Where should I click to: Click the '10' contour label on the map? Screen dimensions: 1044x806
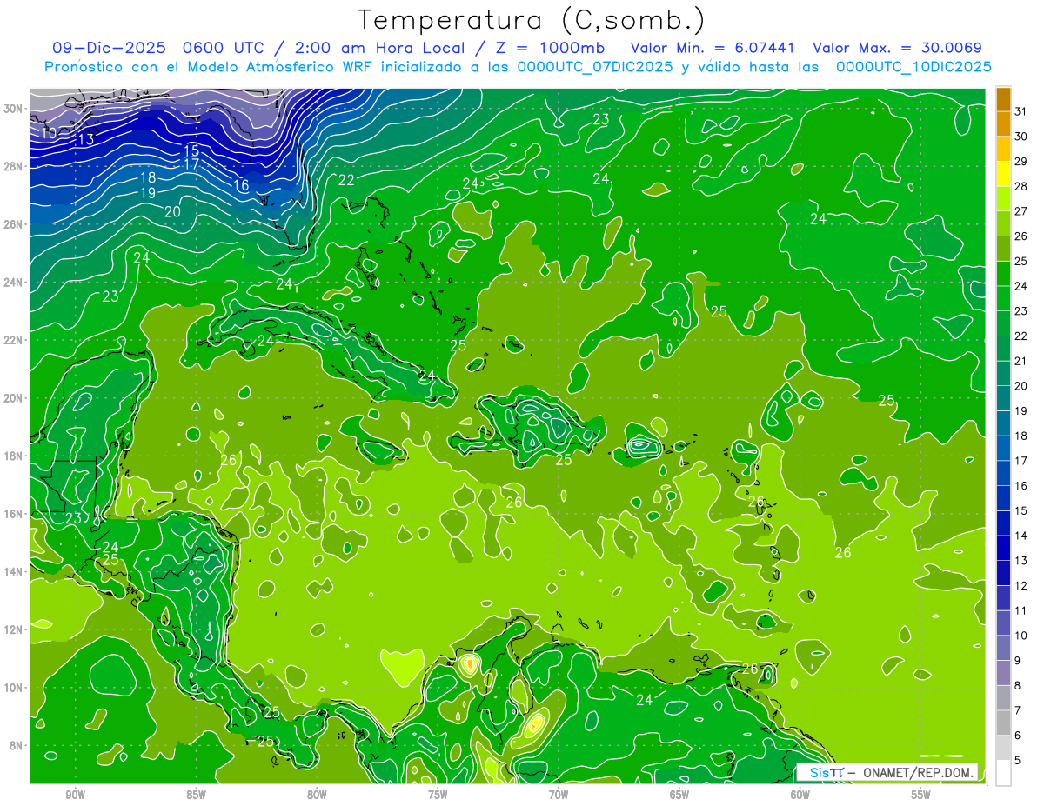click(x=49, y=133)
